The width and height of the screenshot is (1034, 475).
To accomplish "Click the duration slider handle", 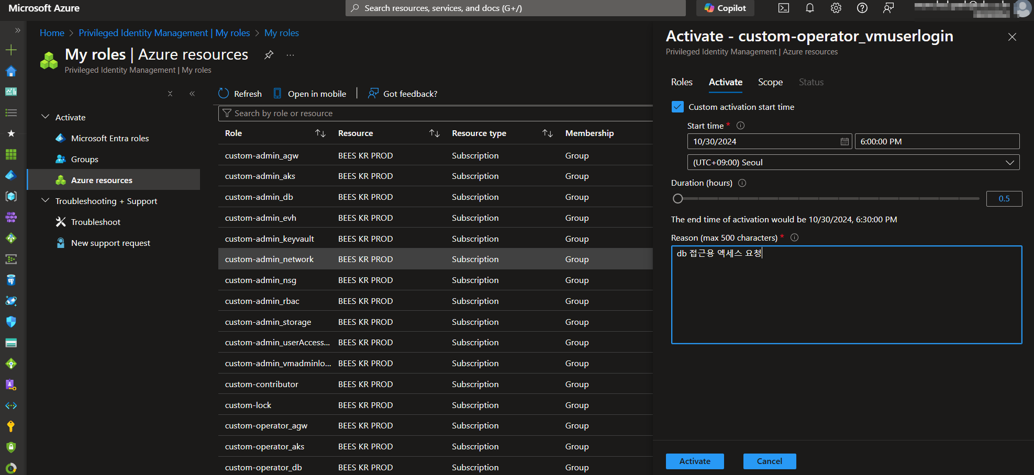I will [x=678, y=199].
